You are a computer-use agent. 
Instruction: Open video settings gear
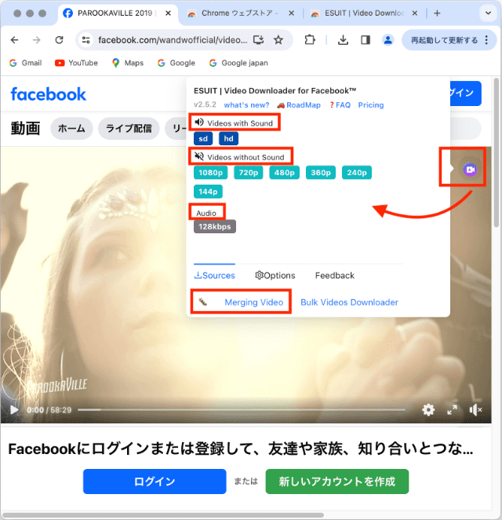point(428,410)
